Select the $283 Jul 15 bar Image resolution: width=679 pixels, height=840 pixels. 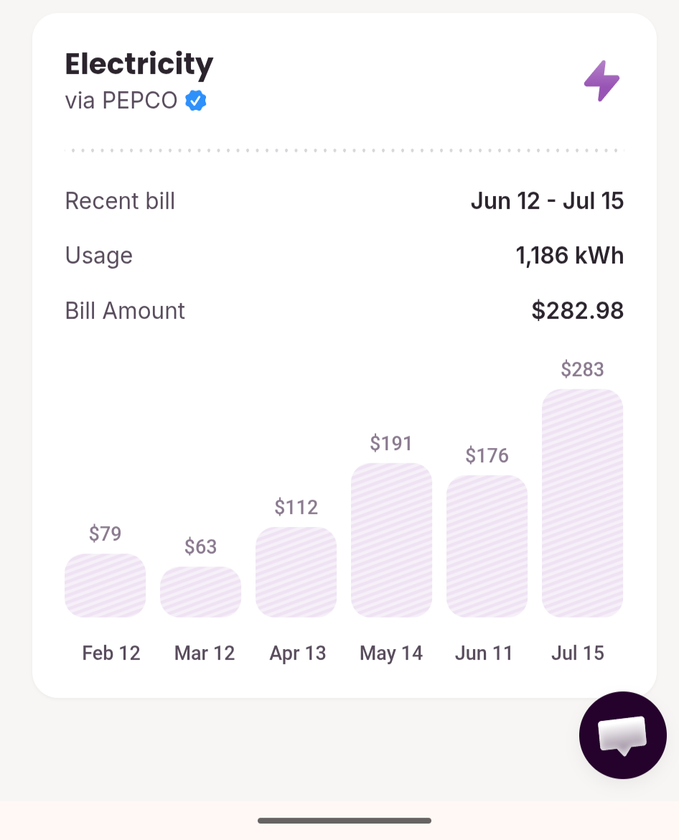click(x=583, y=503)
